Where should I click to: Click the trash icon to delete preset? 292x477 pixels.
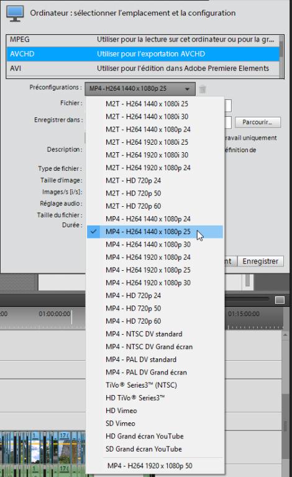[203, 89]
